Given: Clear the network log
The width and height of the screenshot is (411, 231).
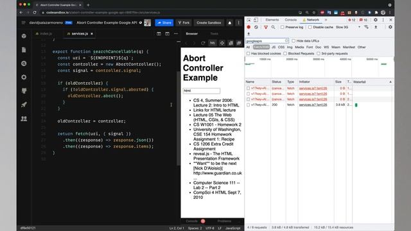Looking at the screenshot, I should coord(256,27).
